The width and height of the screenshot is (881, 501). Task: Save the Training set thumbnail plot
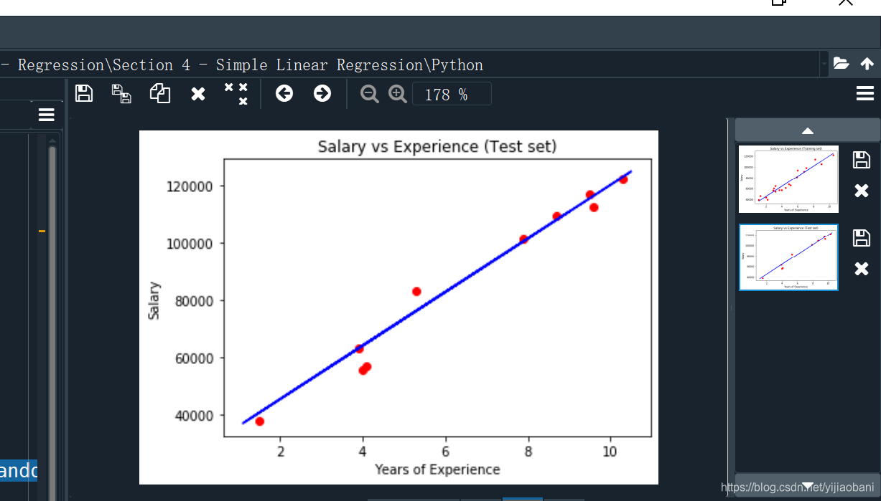(x=862, y=160)
